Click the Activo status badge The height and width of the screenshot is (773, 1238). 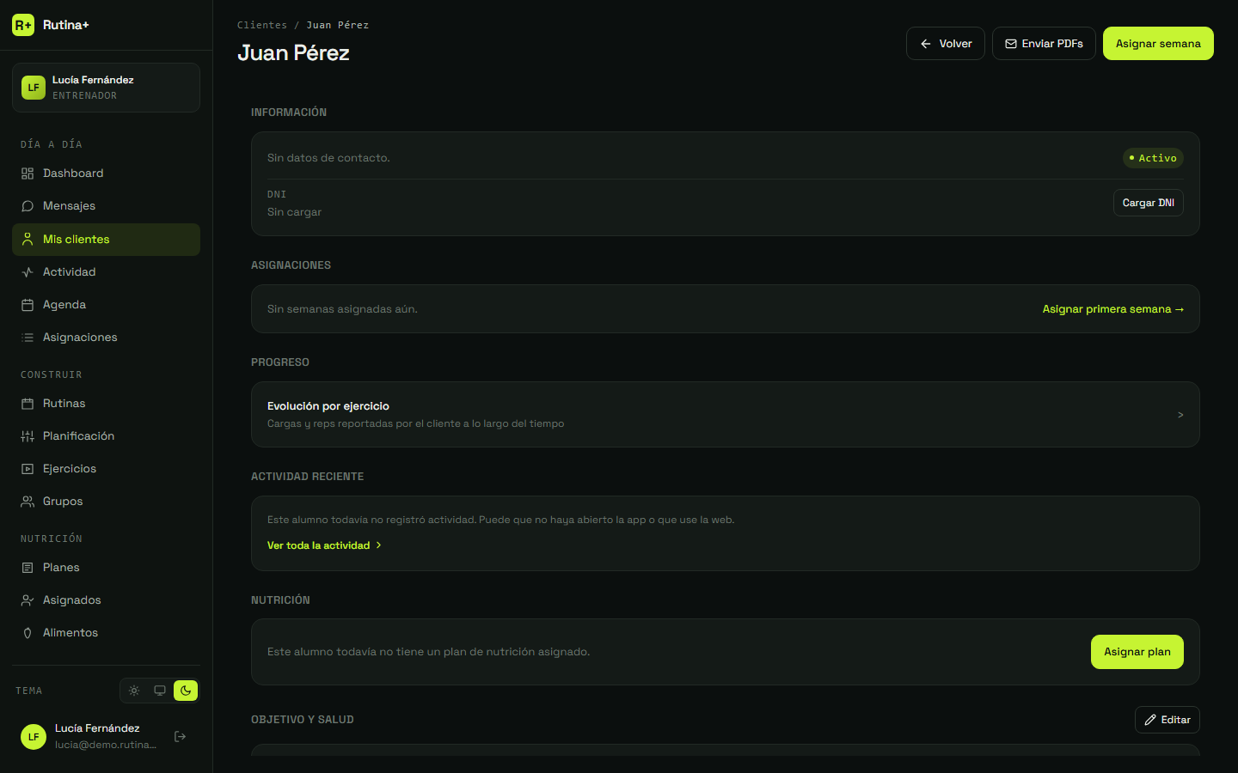pyautogui.click(x=1153, y=158)
